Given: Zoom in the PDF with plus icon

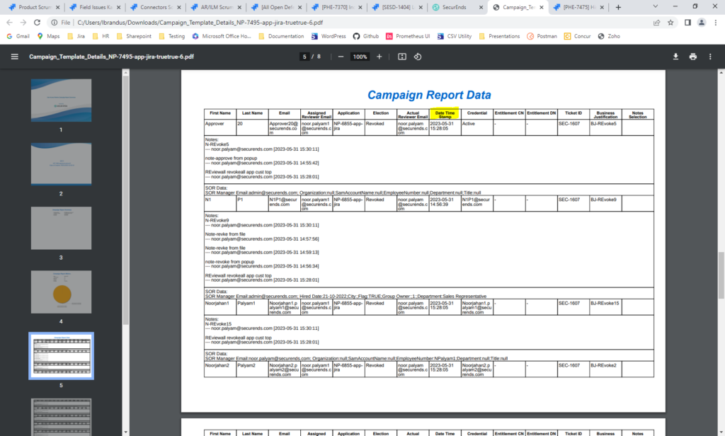Looking at the screenshot, I should tap(379, 57).
